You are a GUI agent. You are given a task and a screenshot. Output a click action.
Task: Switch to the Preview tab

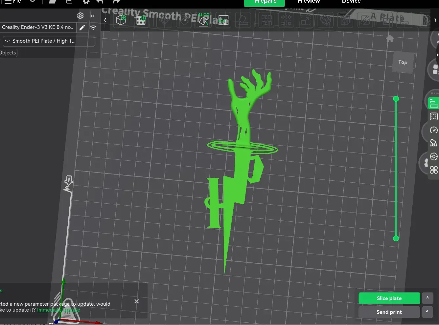(x=309, y=2)
